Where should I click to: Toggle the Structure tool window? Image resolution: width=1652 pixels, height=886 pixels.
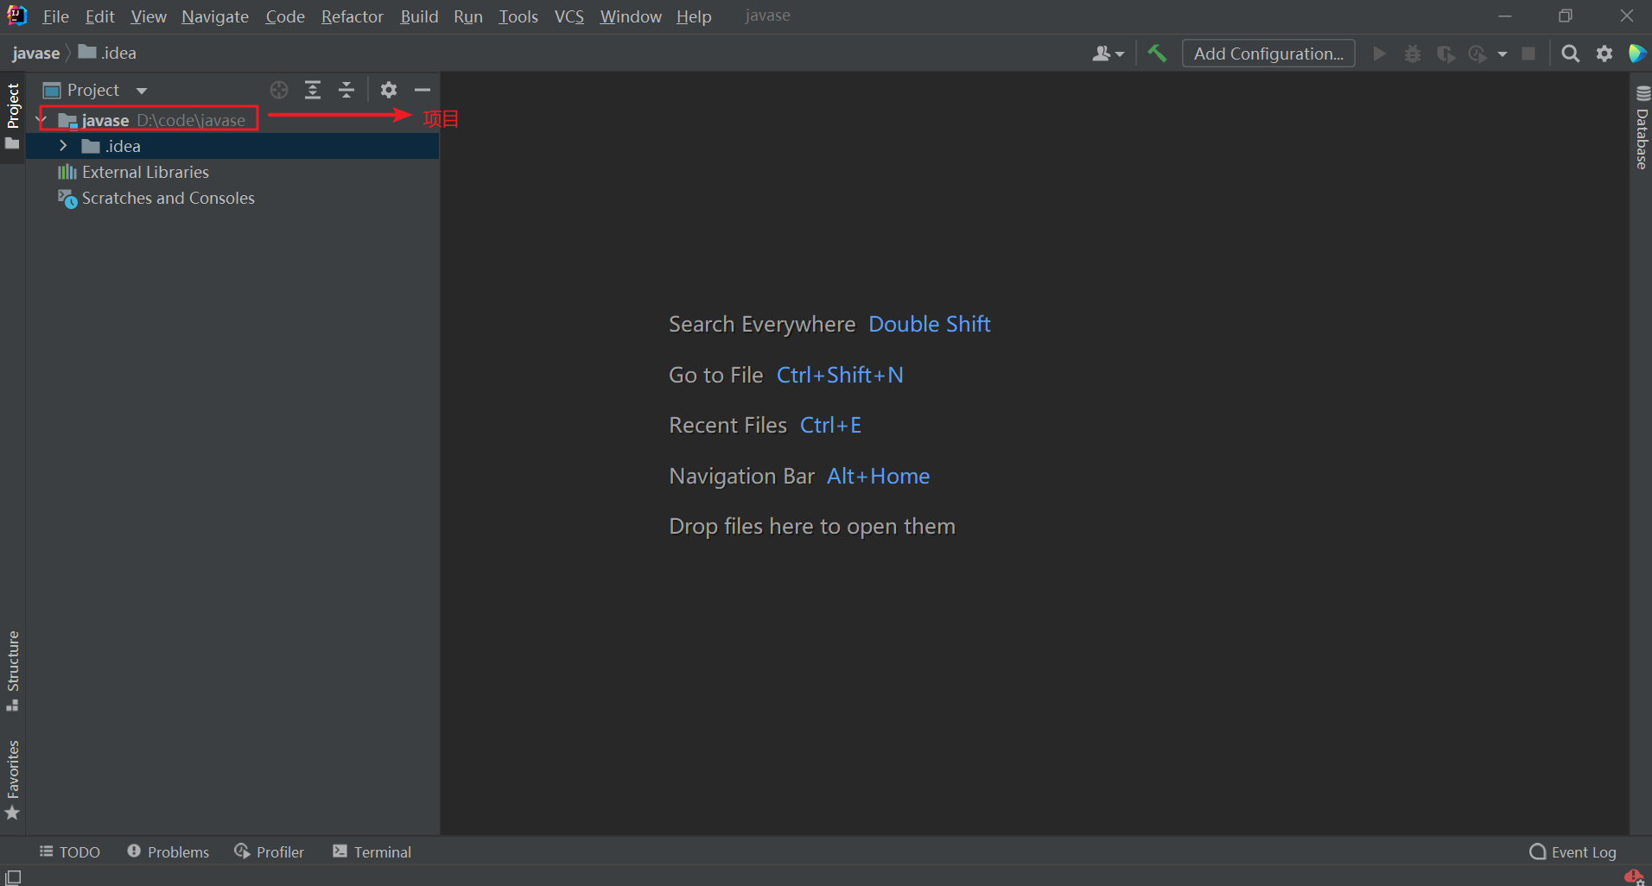13,670
